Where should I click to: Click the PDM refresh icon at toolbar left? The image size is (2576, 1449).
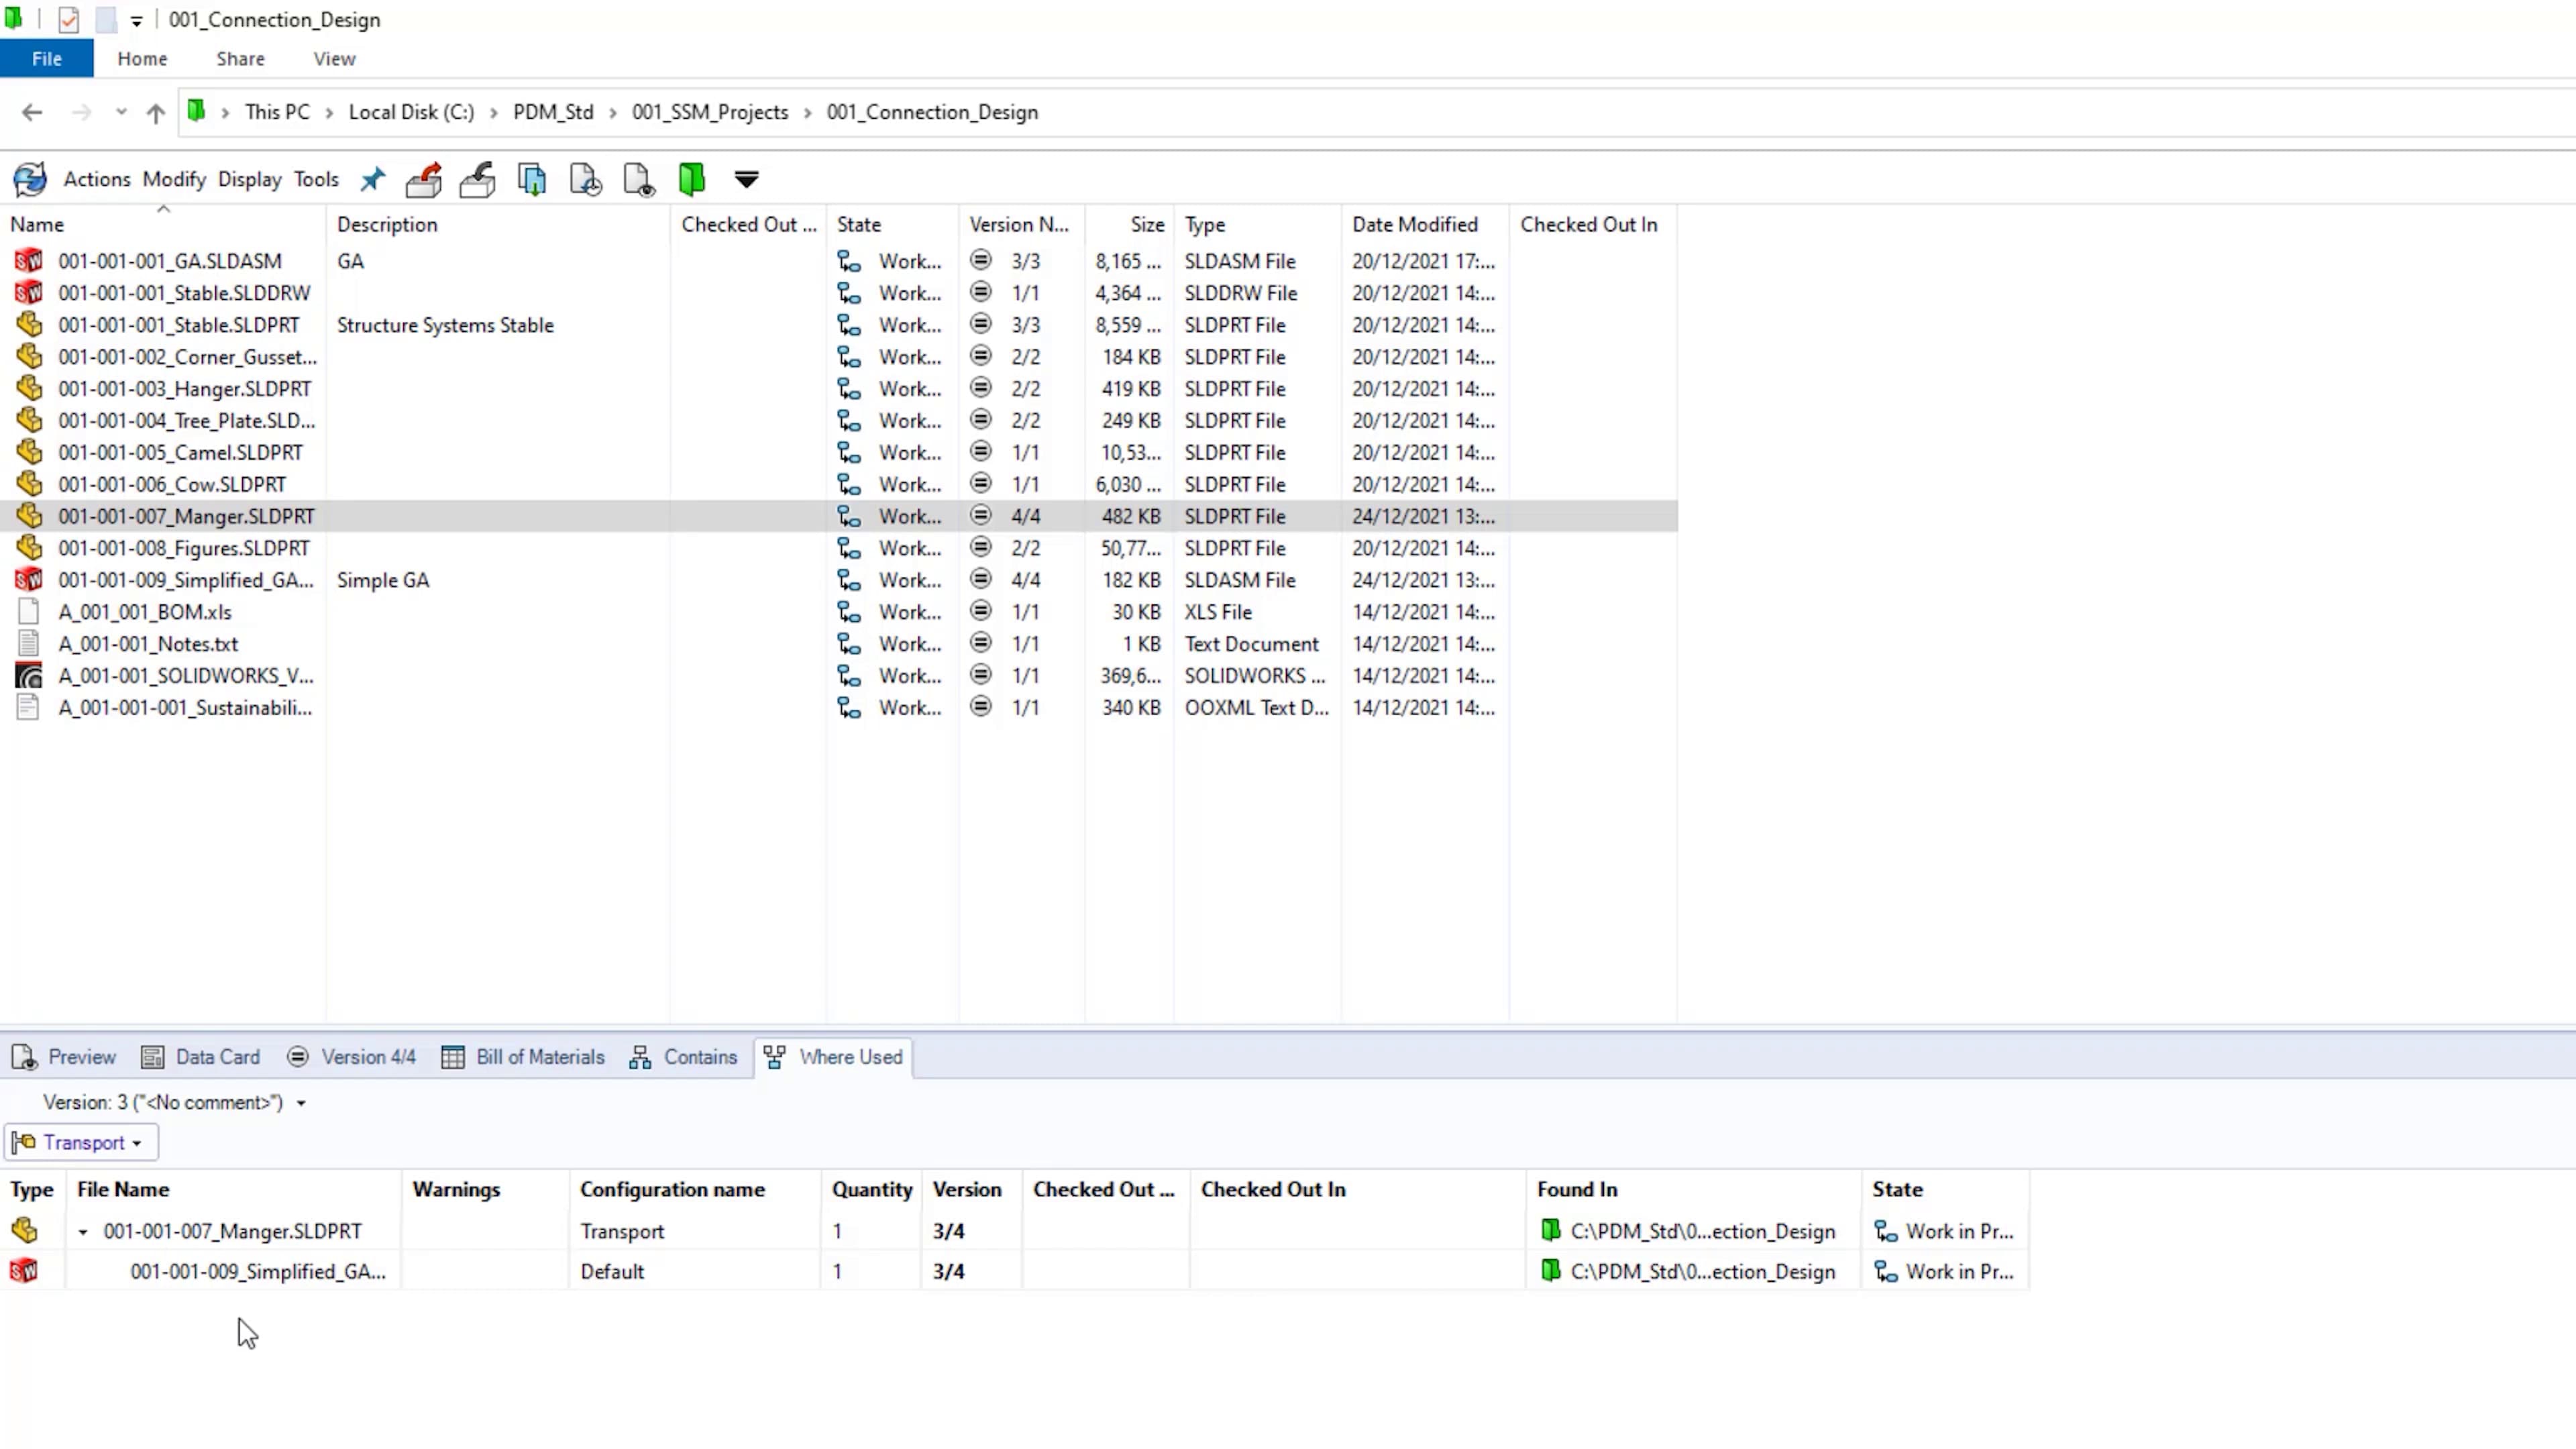pos(29,179)
